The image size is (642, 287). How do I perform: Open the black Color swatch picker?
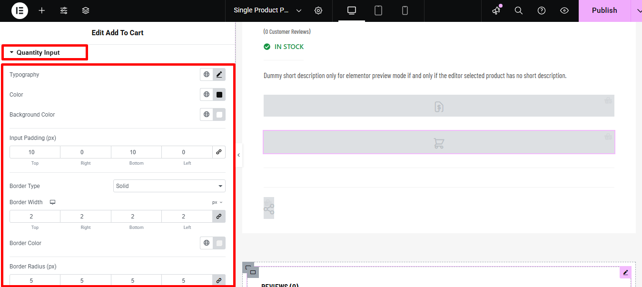pyautogui.click(x=219, y=94)
